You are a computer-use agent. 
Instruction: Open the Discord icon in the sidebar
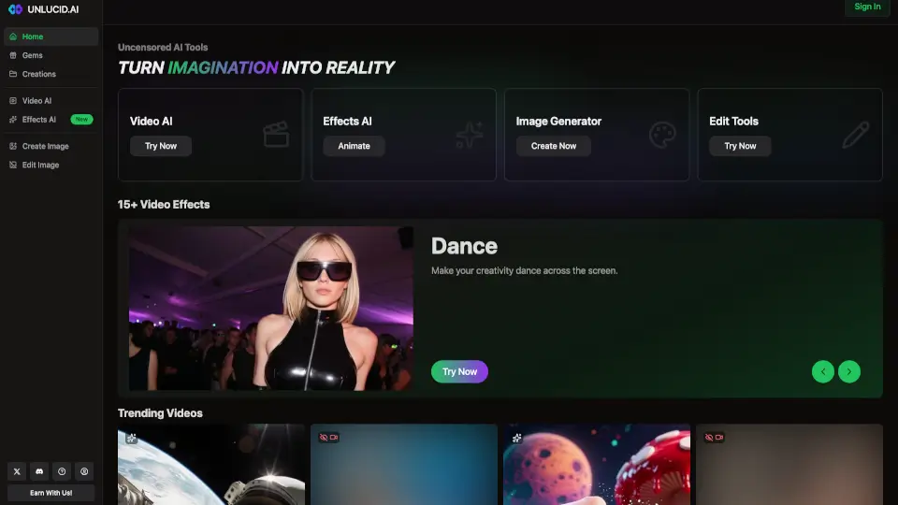pyautogui.click(x=39, y=471)
